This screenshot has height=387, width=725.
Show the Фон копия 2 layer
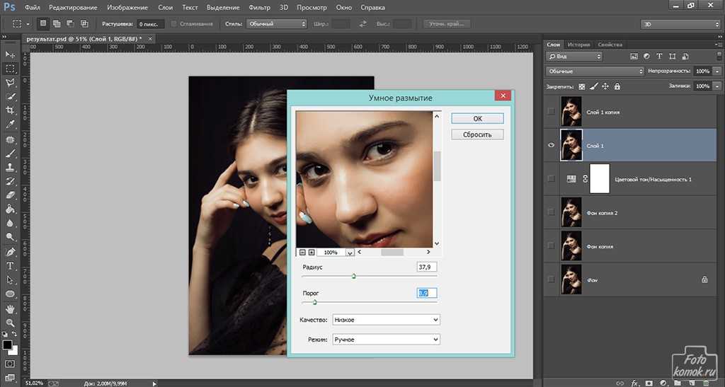click(x=551, y=212)
